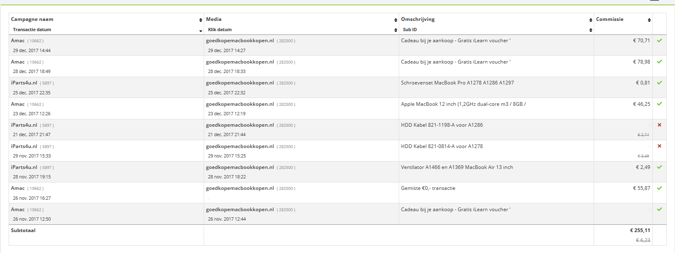Open Amac campaign from 29 dec. 14:44 transaction
675x253 pixels.
coord(18,41)
